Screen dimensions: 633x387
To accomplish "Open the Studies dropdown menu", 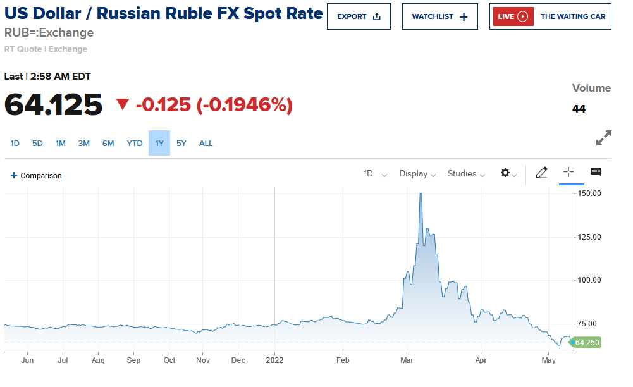I will (466, 174).
